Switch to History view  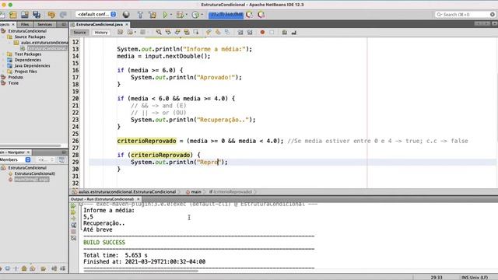tap(101, 33)
